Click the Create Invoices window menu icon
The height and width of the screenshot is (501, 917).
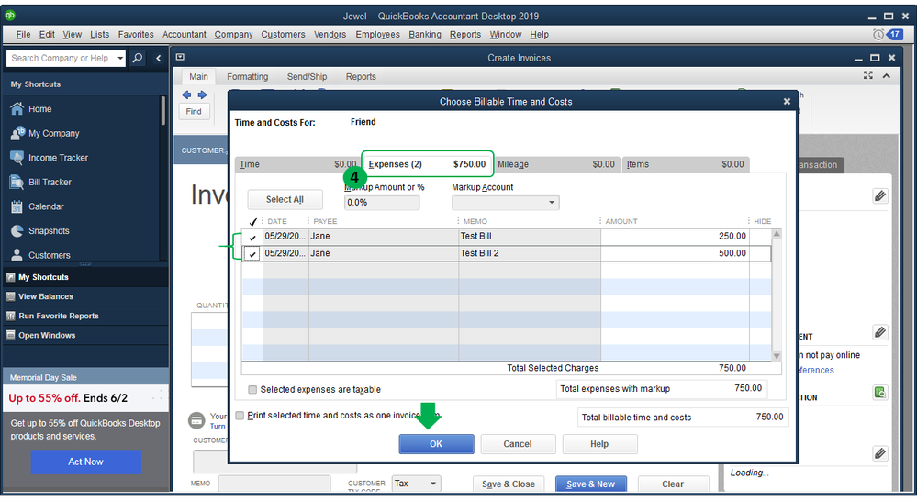pos(180,57)
